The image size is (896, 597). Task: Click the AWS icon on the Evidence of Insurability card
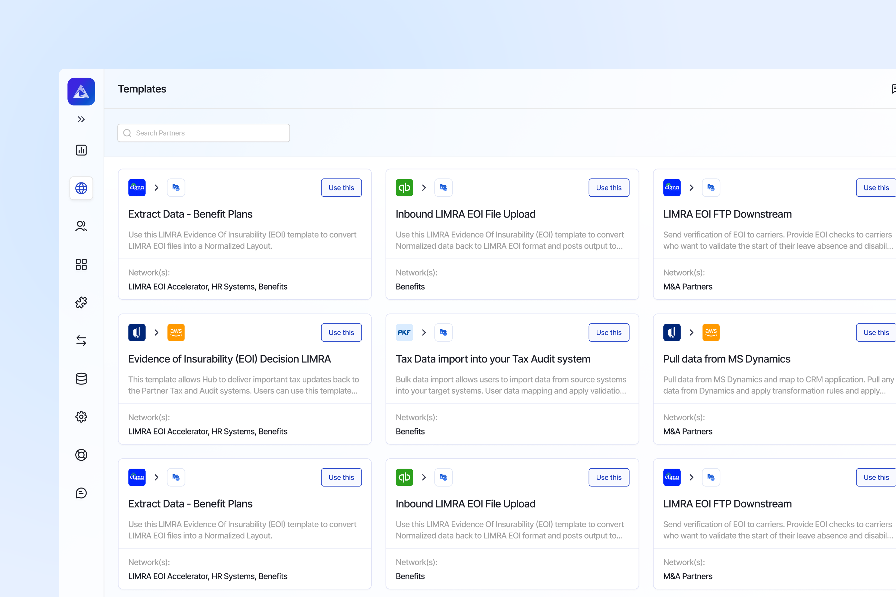pyautogui.click(x=176, y=332)
